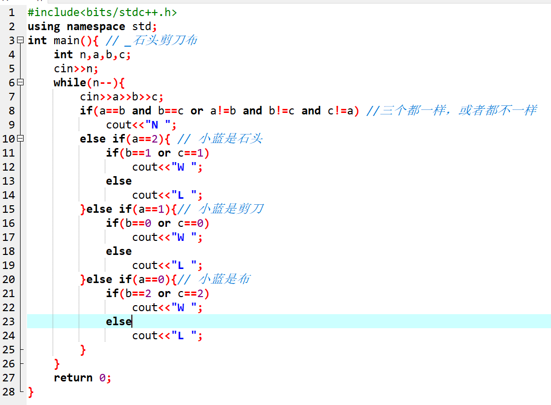Click the 'cin>>n;' statement

[76, 68]
